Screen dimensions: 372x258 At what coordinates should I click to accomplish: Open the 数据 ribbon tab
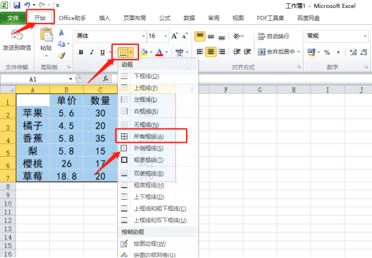click(189, 18)
